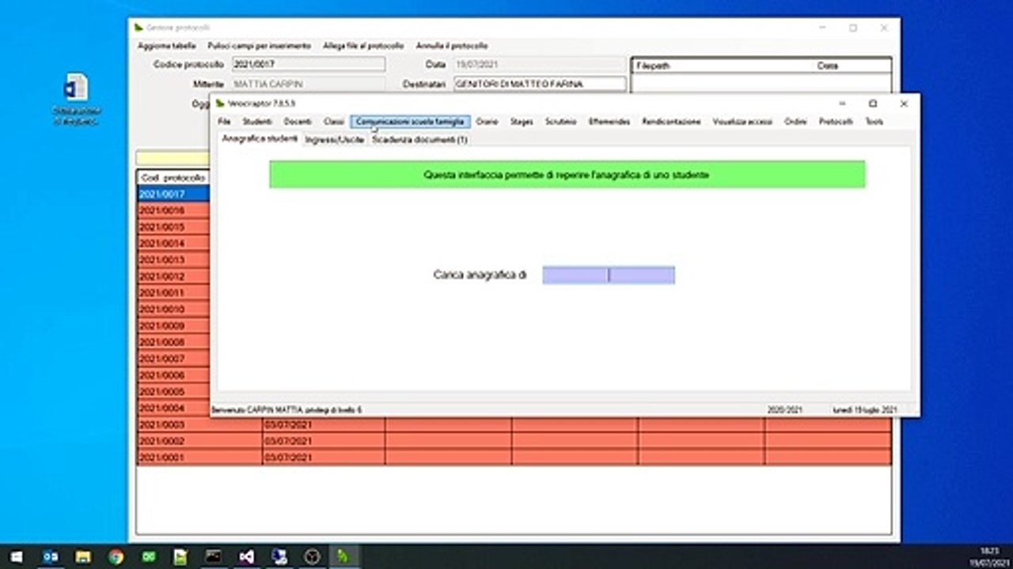Open the remote desktop icon in taskbar
The height and width of the screenshot is (569, 1013).
click(279, 556)
